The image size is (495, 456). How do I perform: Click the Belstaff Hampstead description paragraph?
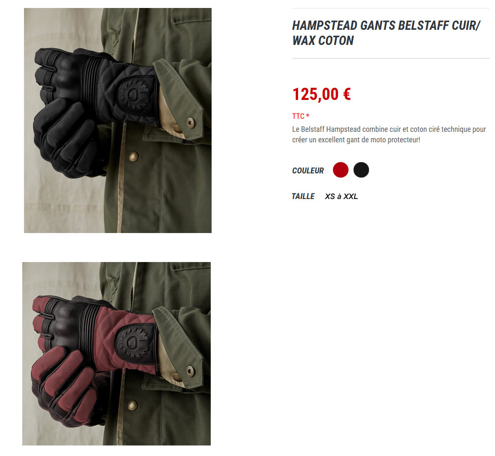pos(389,134)
